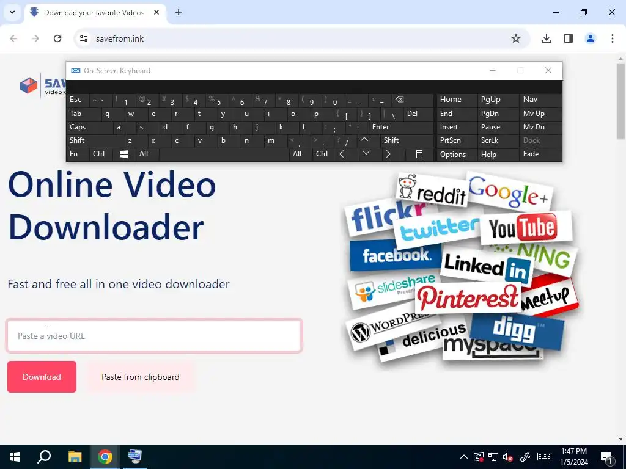626x469 pixels.
Task: Open taskbar search magnifier
Action: [44, 457]
